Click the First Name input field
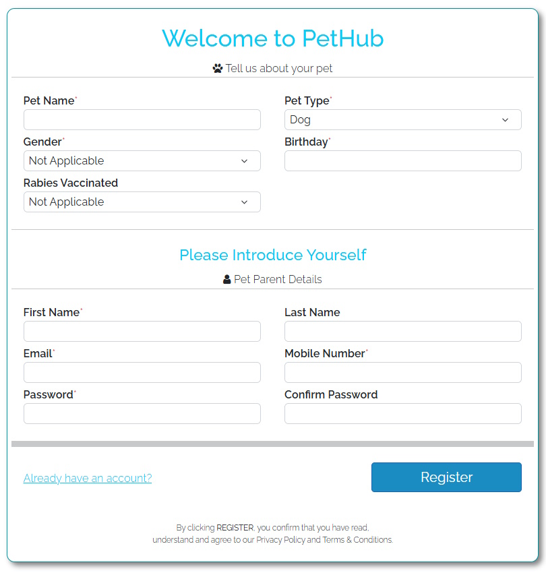Screen dimensions: 546x573 142,331
